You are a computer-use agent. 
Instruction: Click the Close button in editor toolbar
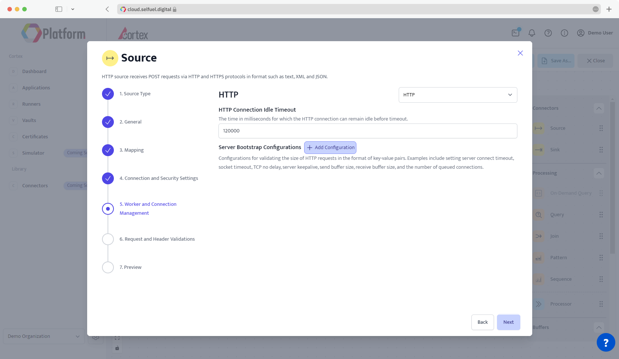click(595, 61)
